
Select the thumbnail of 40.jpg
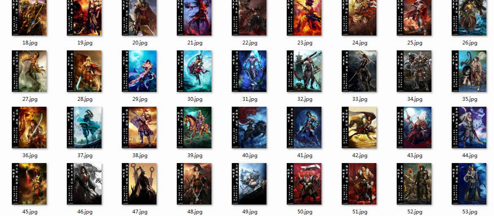249,127
